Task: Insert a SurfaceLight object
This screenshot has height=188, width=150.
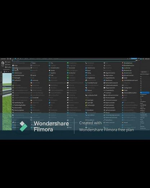Action: (x=90, y=105)
